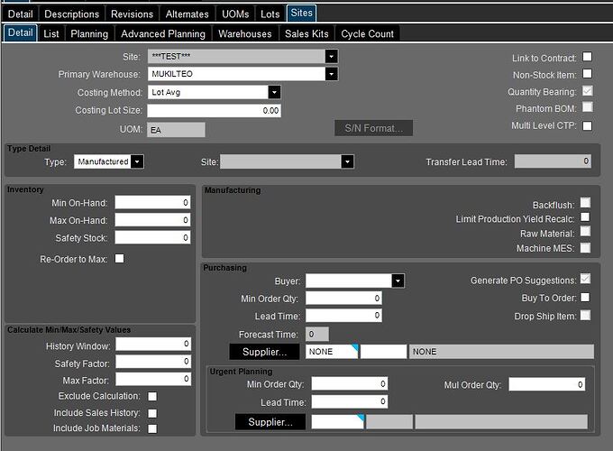Toggle the Quantity Bearing checkbox
Viewport: 613px width, 451px height.
587,91
